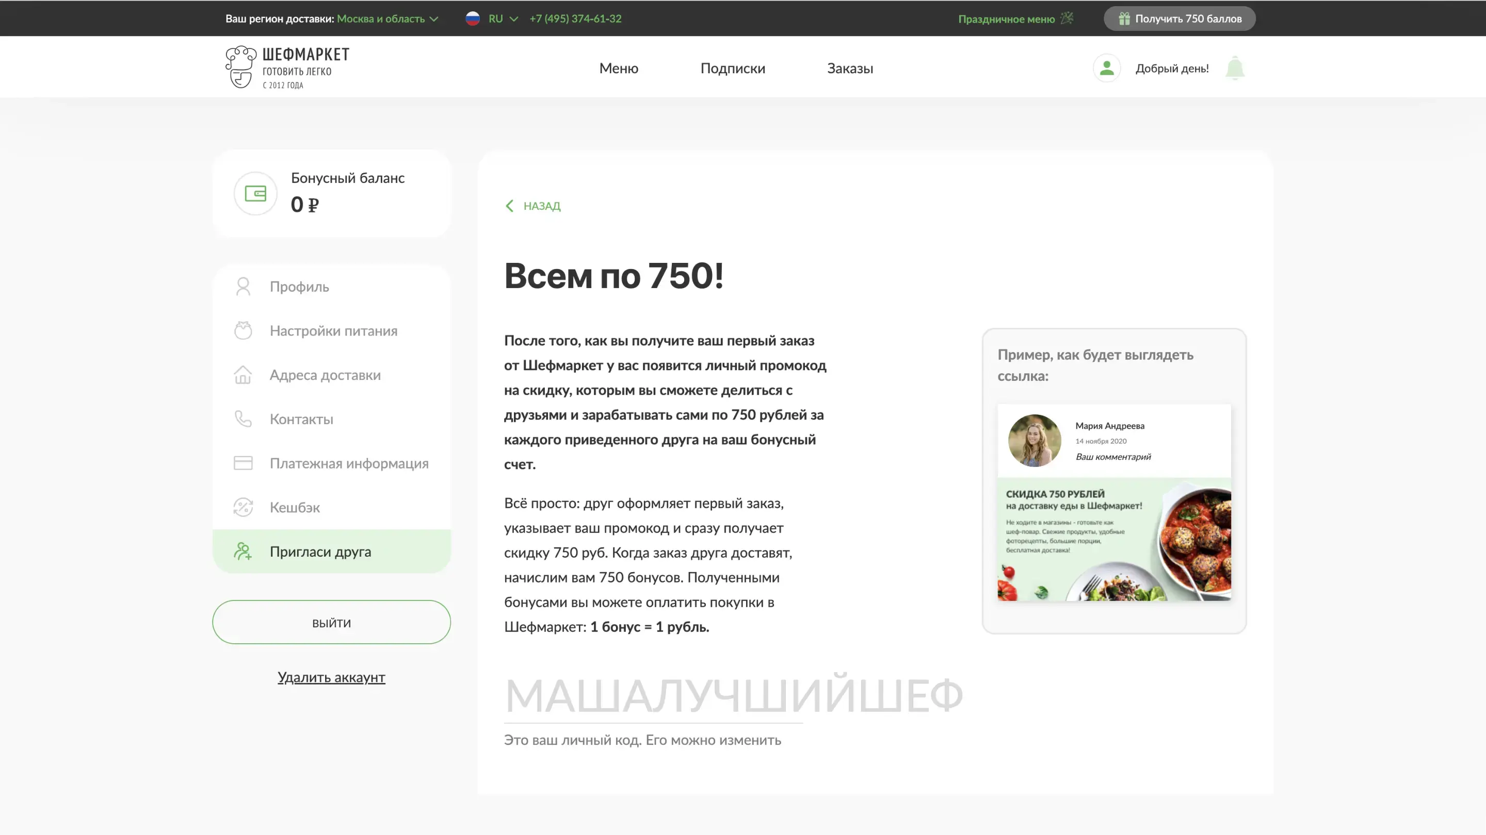The height and width of the screenshot is (835, 1486).
Task: Expand the delivery region Москва и область dropdown
Action: tap(387, 19)
